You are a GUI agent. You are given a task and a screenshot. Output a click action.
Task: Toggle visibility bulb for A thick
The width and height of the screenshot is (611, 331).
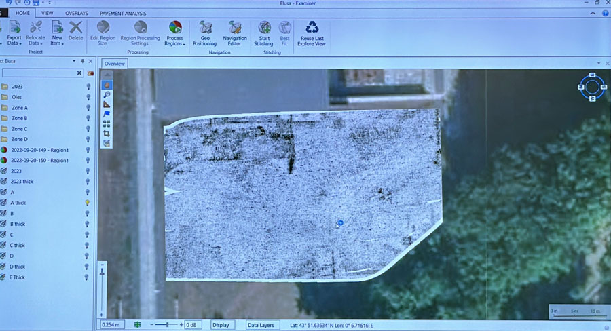click(88, 203)
